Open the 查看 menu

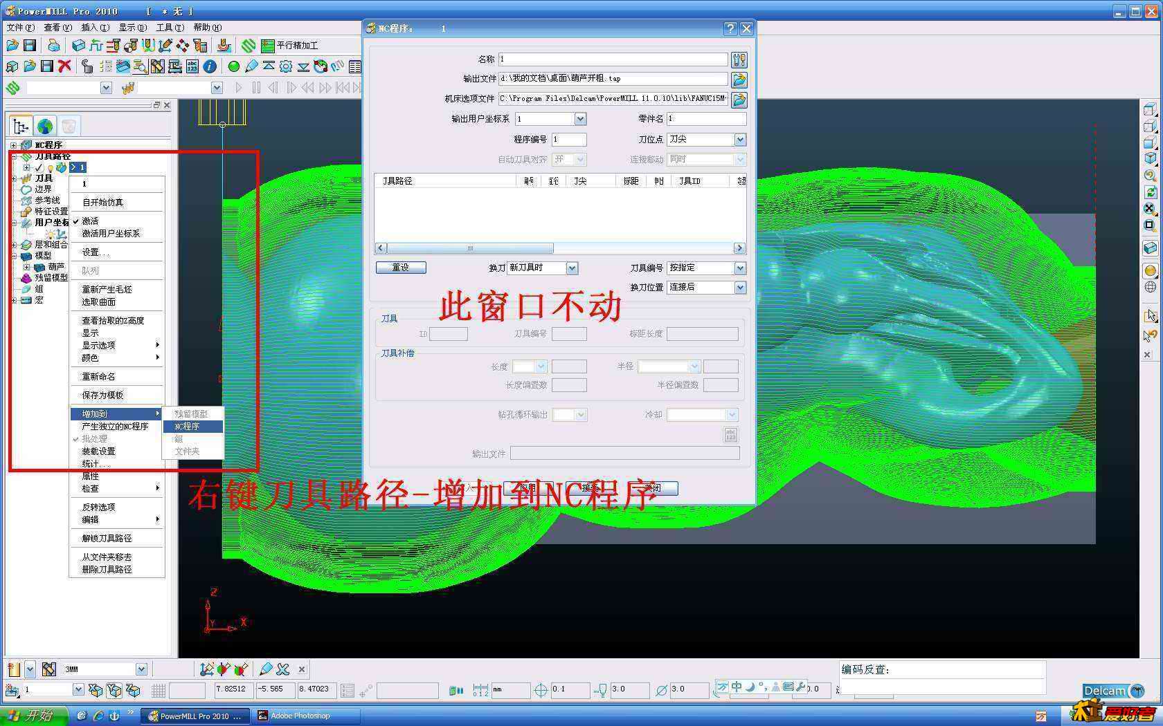[57, 28]
